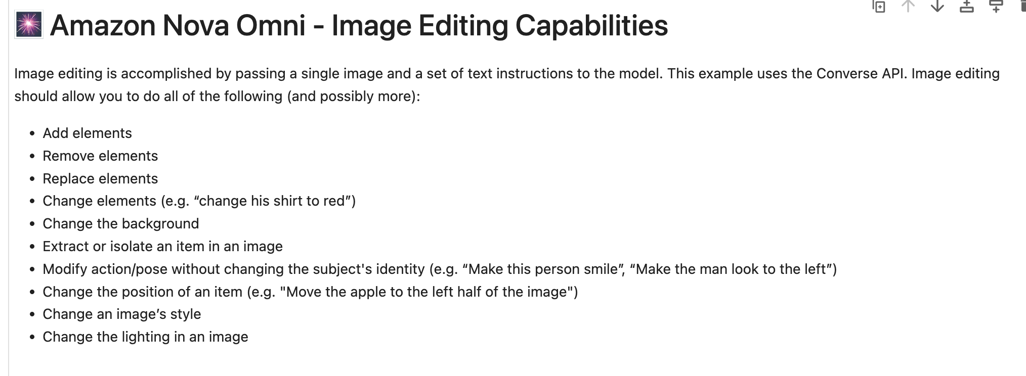The image size is (1026, 376).
Task: Click the "Change the background" bullet
Action: click(x=120, y=223)
